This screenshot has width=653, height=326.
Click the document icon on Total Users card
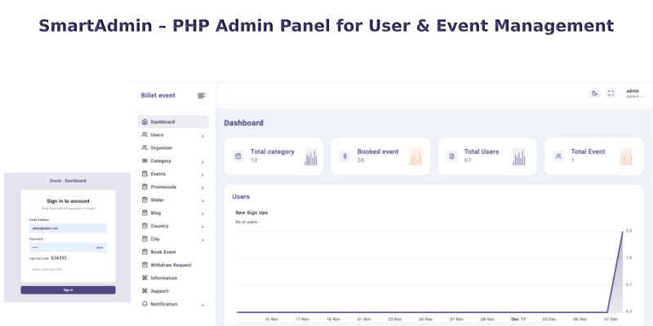[451, 156]
